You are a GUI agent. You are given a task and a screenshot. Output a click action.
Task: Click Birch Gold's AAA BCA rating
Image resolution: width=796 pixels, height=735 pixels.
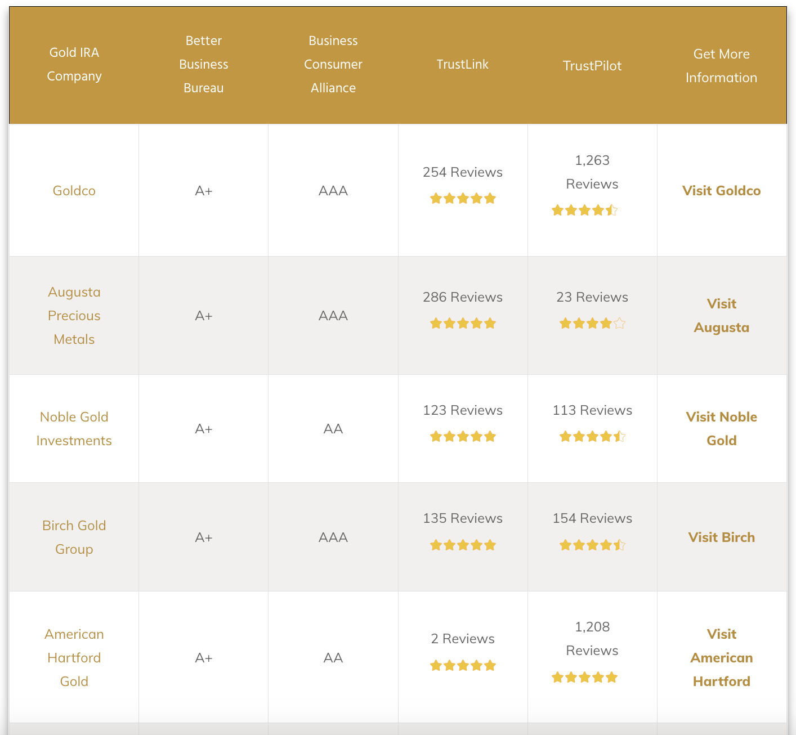333,537
